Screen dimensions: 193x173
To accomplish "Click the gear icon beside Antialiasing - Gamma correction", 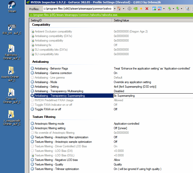I will [x=32, y=73].
